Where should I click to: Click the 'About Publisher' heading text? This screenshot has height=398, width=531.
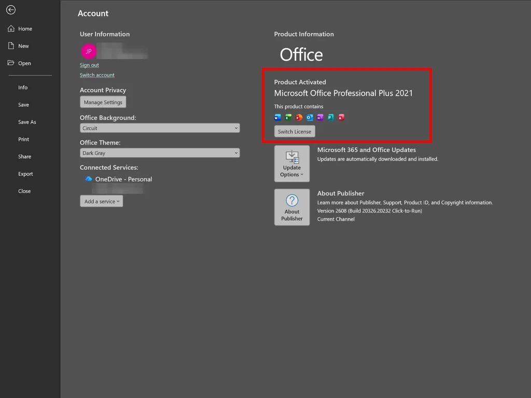tap(341, 193)
